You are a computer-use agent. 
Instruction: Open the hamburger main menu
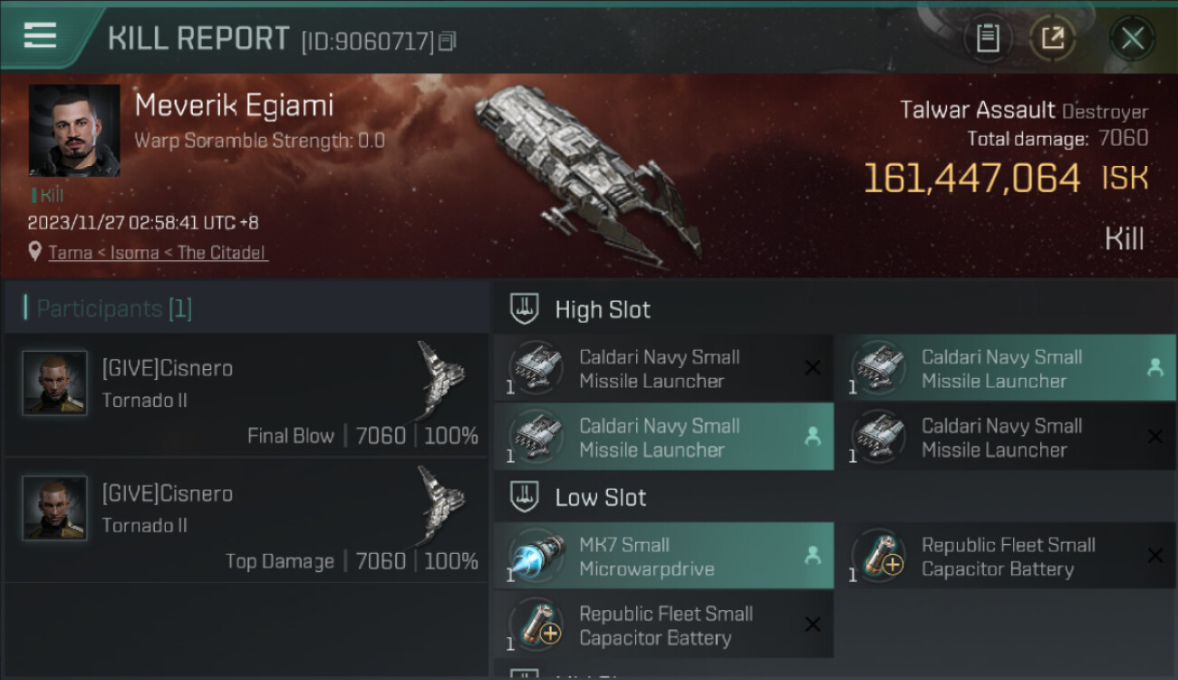[40, 36]
